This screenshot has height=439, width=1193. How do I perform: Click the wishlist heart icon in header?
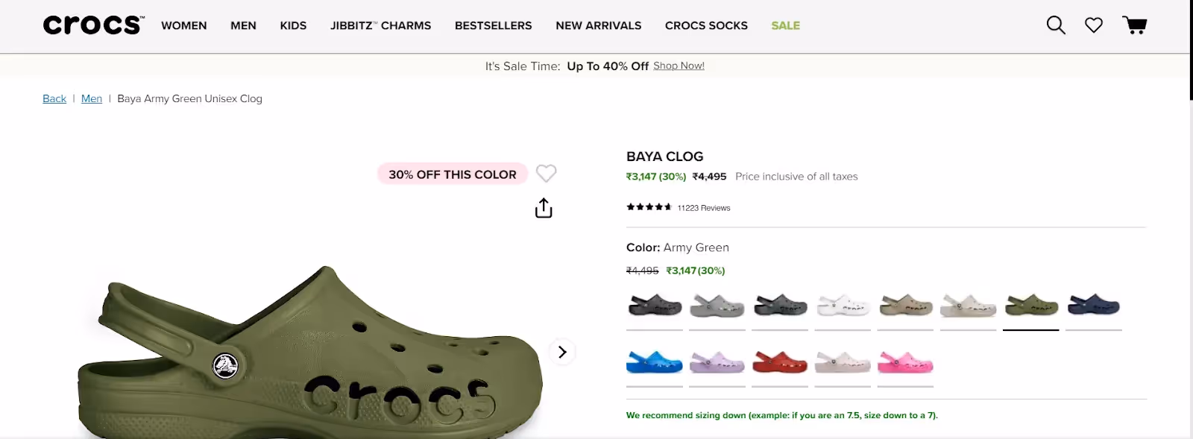(x=1094, y=25)
